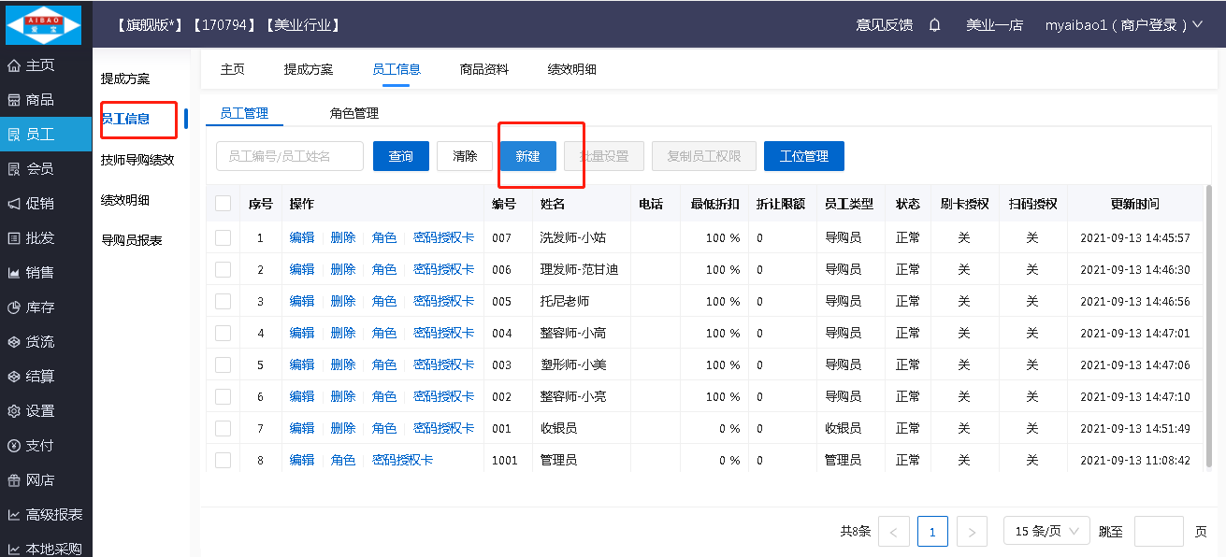Screen dimensions: 1226x557
Task: Click the 更新时间 column header
Action: click(1134, 204)
